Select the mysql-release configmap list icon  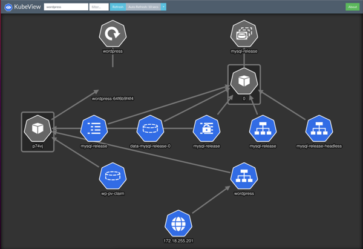[94, 128]
